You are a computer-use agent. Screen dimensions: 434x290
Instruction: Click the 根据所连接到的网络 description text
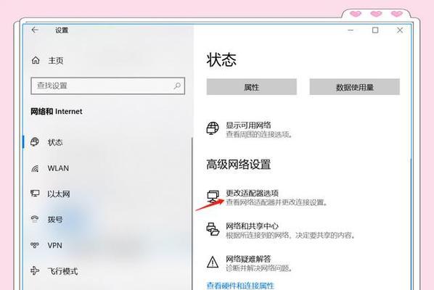(290, 235)
